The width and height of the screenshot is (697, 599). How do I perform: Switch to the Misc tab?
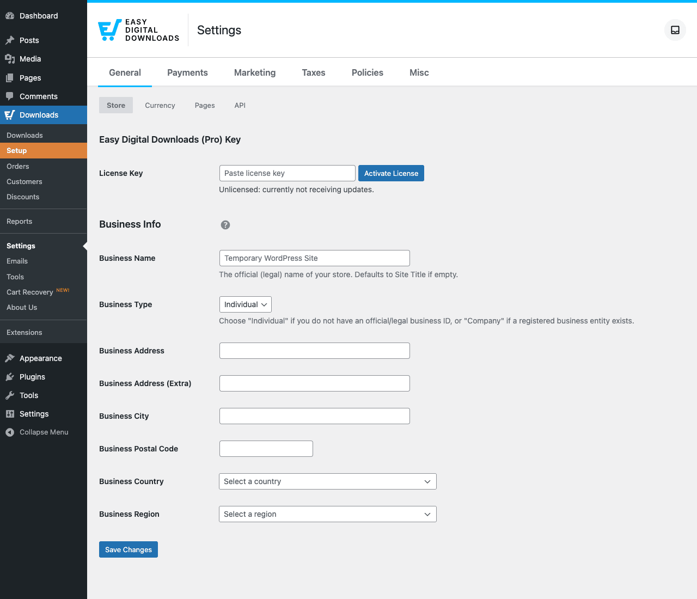419,72
